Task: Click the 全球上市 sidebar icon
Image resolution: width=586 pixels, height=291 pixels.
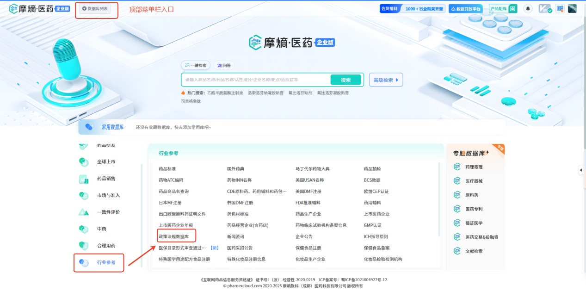Action: click(x=84, y=162)
